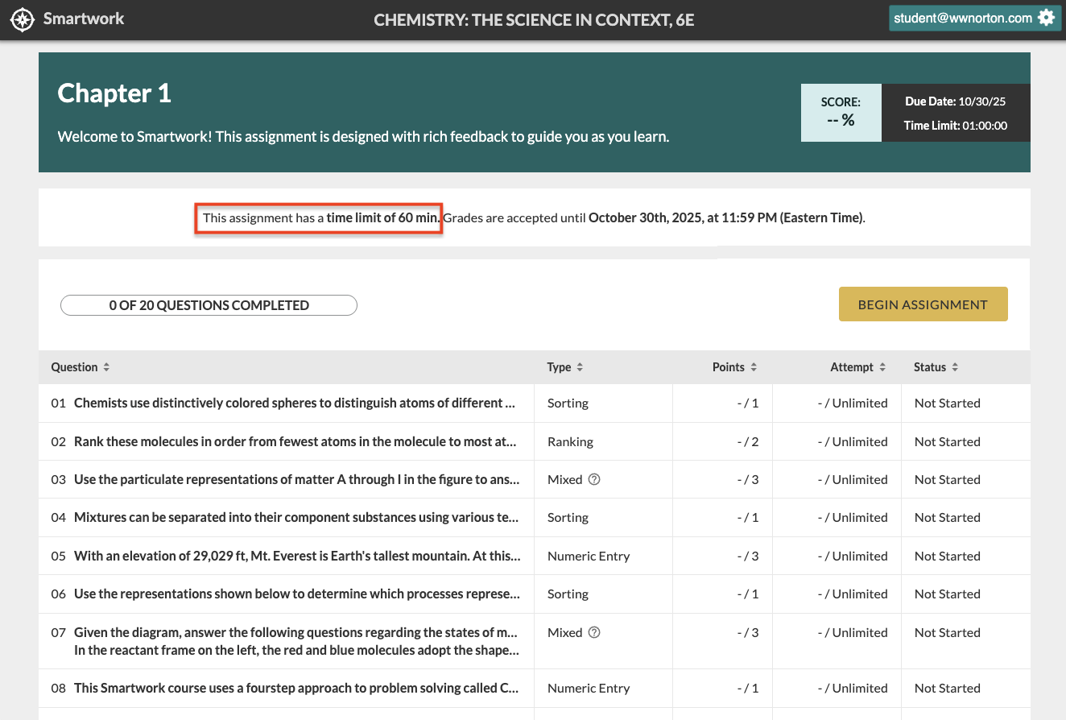The height and width of the screenshot is (720, 1066).
Task: Click the help icon in question 07's Type cell
Action: coord(594,632)
